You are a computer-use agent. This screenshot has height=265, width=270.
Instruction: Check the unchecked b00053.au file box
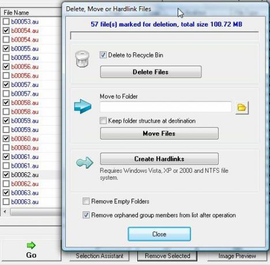[6, 21]
